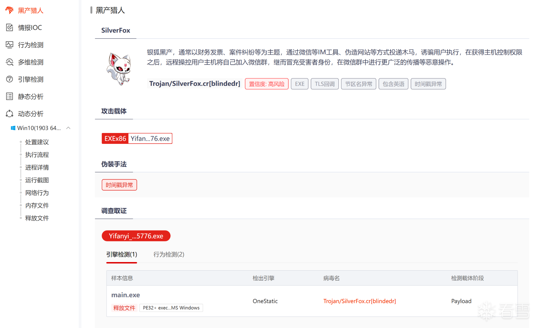
Task: Collapse the Win10(1903 64... tree chevron
Action: point(68,128)
